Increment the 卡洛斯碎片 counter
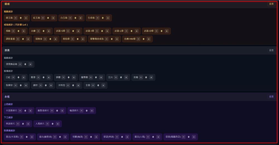Screen dimensions: 279x145 30,111
